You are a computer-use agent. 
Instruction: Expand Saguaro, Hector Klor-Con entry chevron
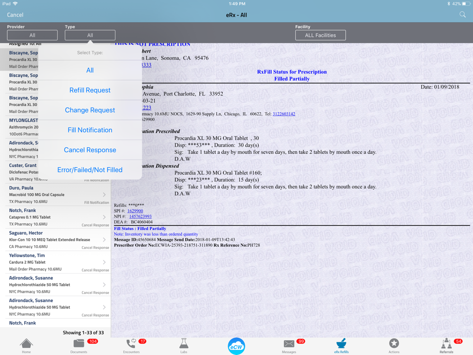point(104,240)
